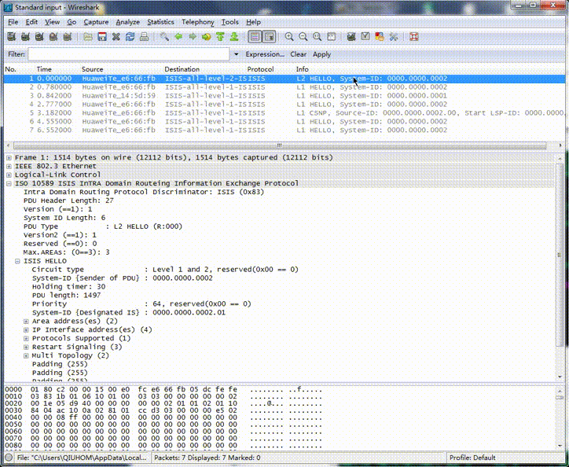Sort by the Time column header
The height and width of the screenshot is (467, 569).
point(44,69)
